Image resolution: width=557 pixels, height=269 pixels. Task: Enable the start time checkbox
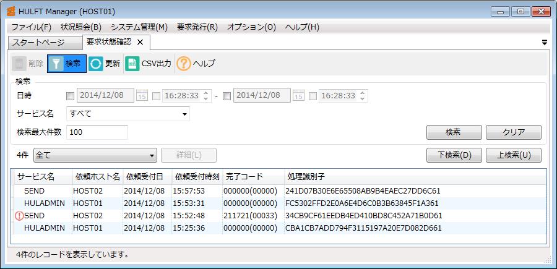tap(156, 96)
